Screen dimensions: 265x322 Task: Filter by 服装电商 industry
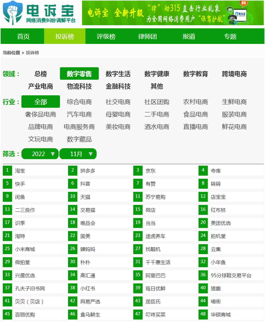pyautogui.click(x=234, y=114)
